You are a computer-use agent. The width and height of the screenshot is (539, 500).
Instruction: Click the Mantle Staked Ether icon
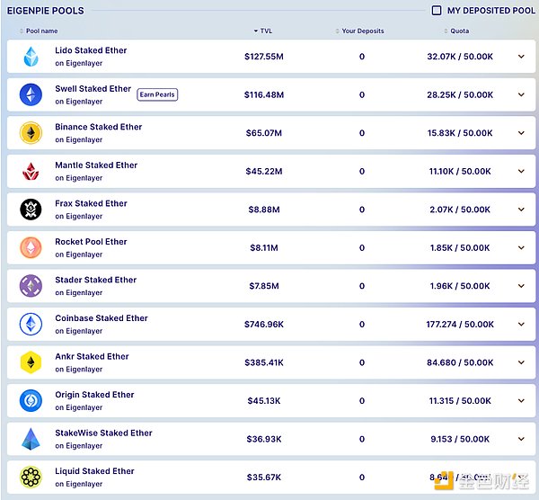point(31,171)
